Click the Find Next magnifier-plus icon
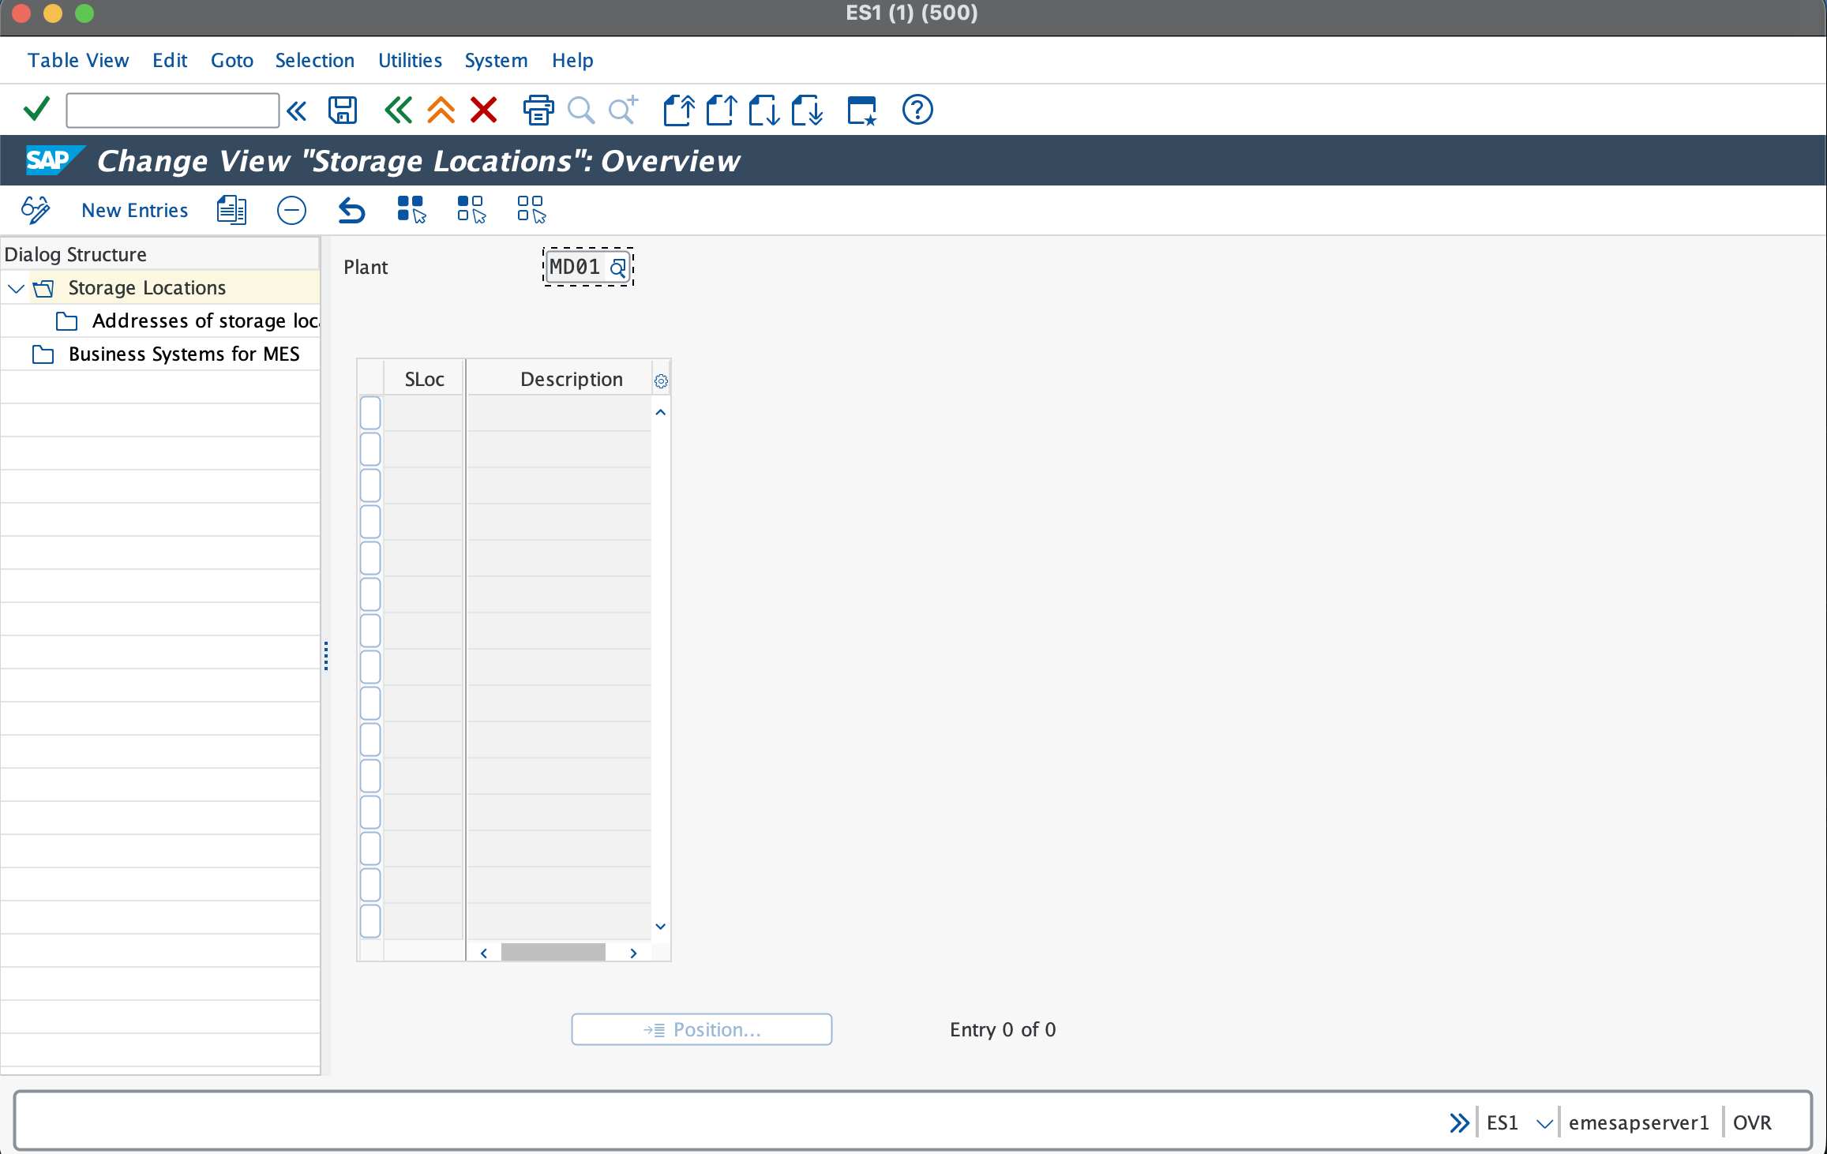1827x1154 pixels. point(624,110)
